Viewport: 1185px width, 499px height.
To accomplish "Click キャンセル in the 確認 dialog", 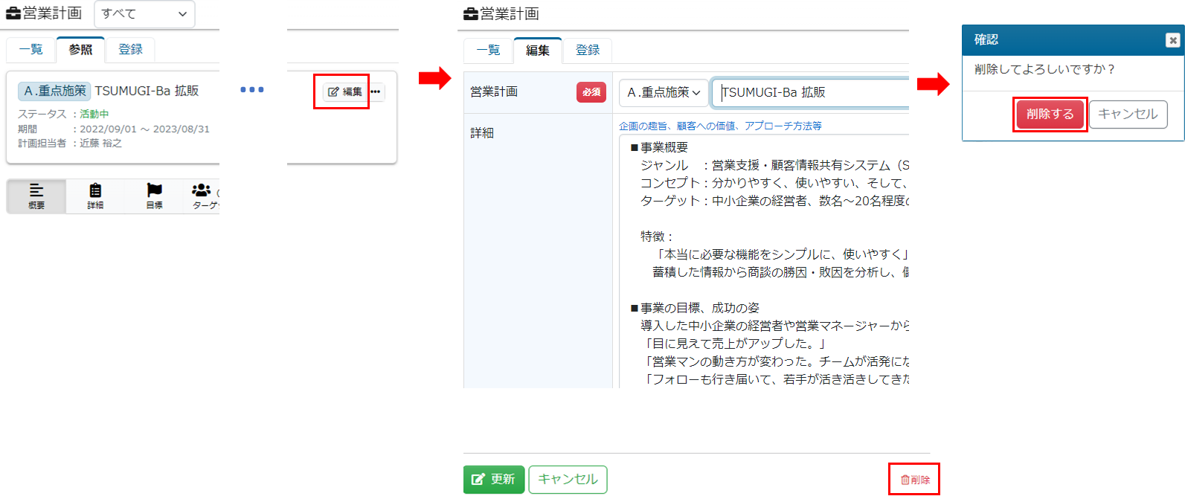I will click(x=1128, y=115).
